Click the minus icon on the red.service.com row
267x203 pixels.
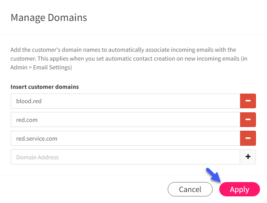point(248,138)
